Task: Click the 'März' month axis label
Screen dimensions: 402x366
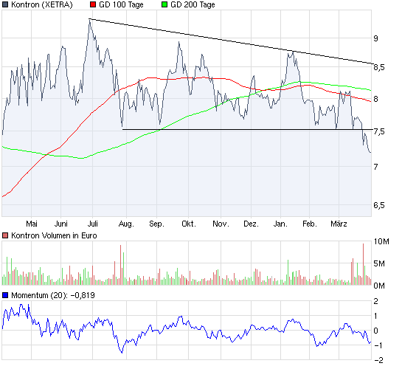Action: point(339,224)
